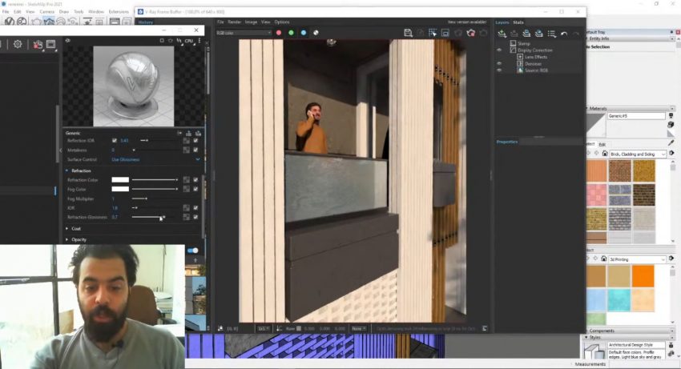
Task: Open the Surface Control Use Glossiness dropdown
Action: coord(155,159)
